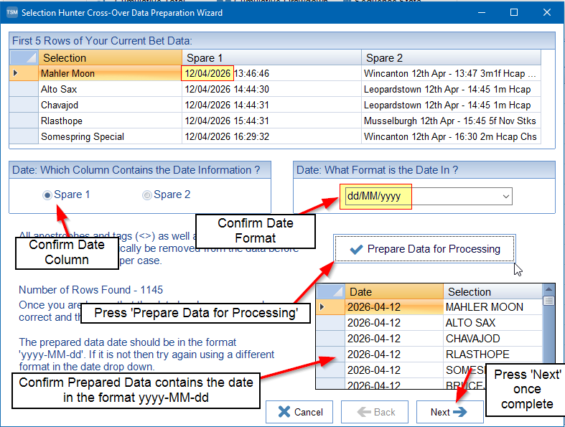565x427 pixels.
Task: Click the Musselburgh 15:45 5f Nov Stks cell
Action: pos(451,121)
